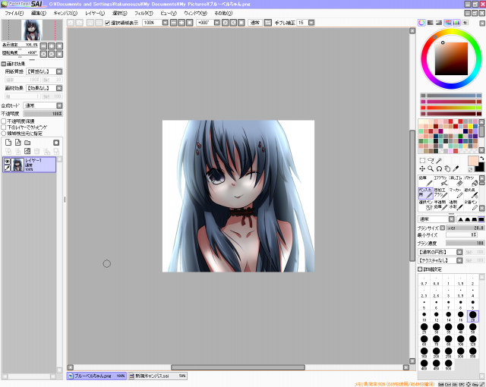The height and width of the screenshot is (387, 486).
Task: Toggle transparent color box beside swatches
Action: [x=471, y=170]
